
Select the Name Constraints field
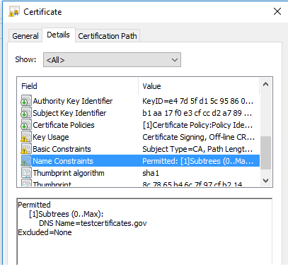[63, 161]
